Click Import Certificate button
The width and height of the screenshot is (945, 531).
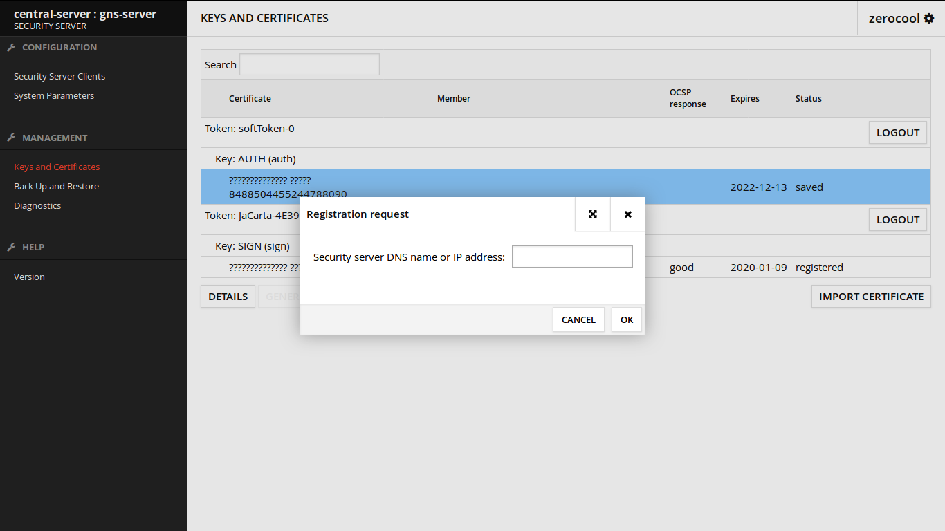click(871, 297)
